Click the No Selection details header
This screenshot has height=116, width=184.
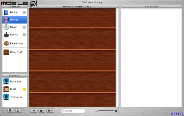pyautogui.click(x=152, y=7)
